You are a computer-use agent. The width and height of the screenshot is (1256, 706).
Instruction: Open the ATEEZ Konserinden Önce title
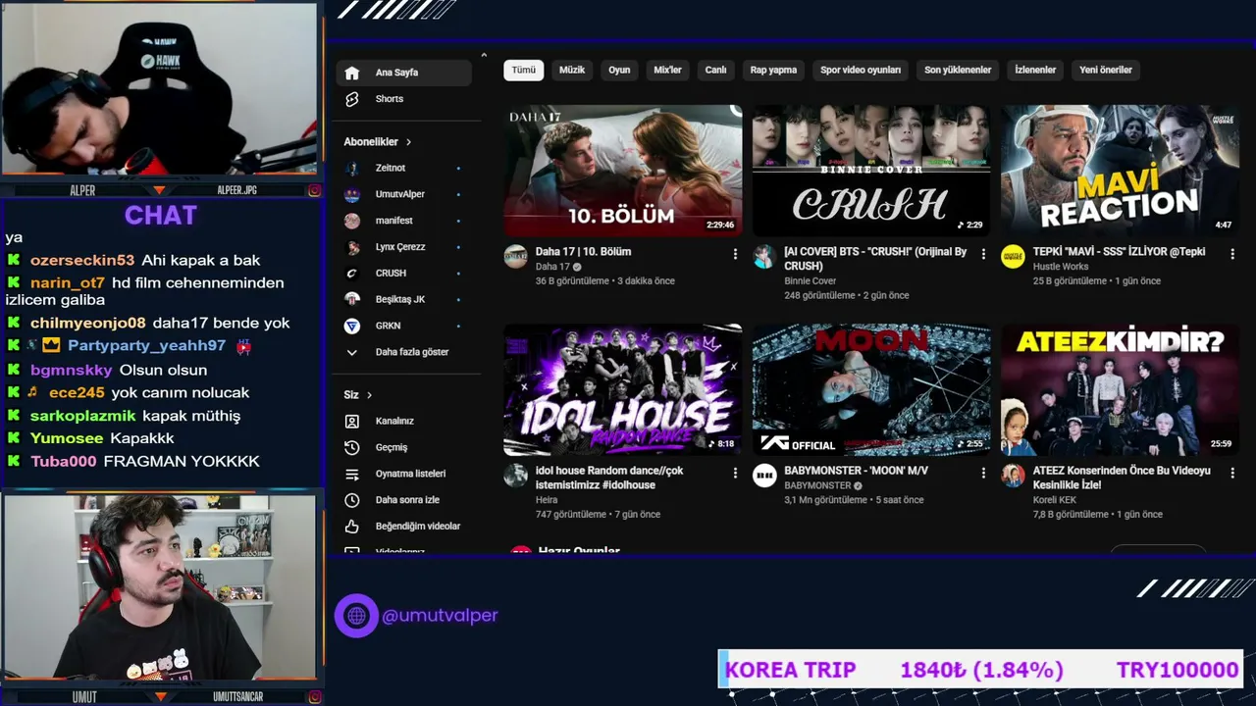click(x=1122, y=478)
